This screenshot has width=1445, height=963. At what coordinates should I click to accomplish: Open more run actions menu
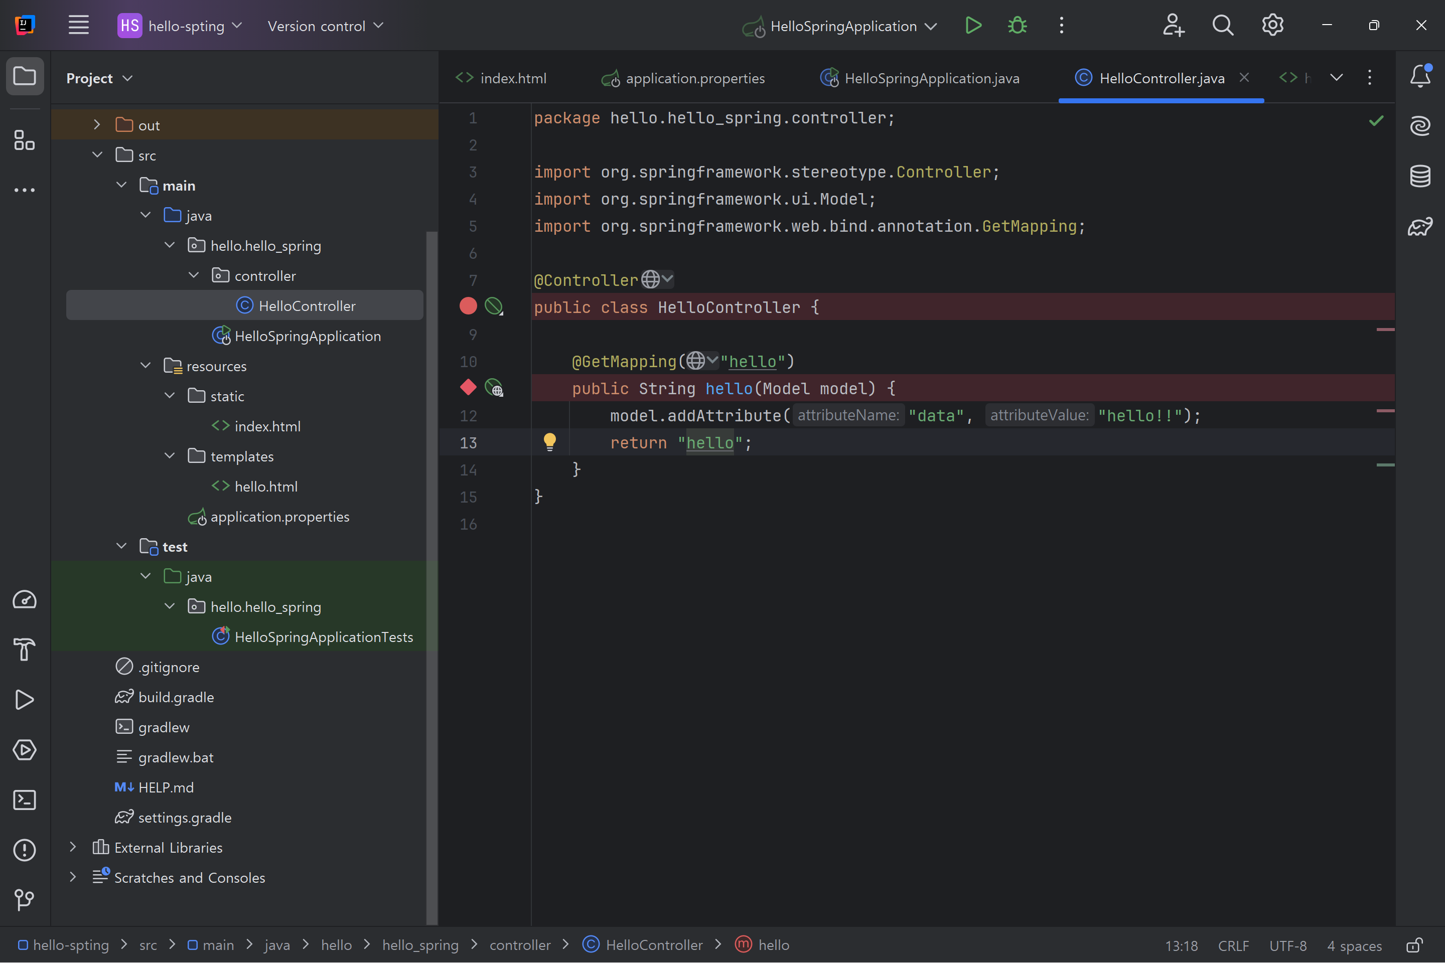point(1062,26)
